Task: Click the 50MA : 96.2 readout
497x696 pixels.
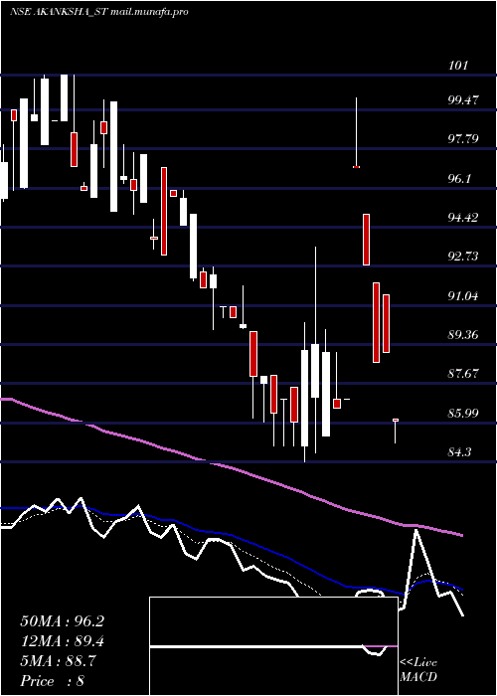Action: point(62,621)
